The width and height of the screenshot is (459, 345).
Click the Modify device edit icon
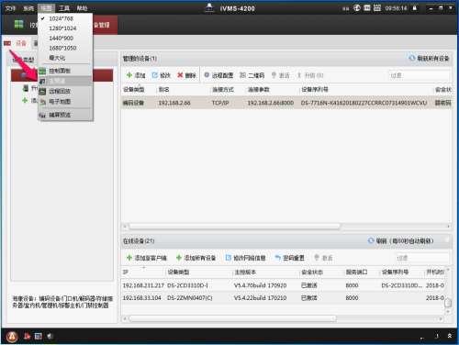point(155,75)
